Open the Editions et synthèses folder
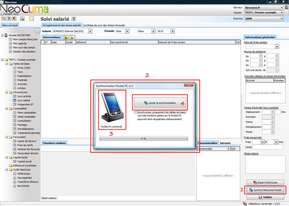 [25, 165]
